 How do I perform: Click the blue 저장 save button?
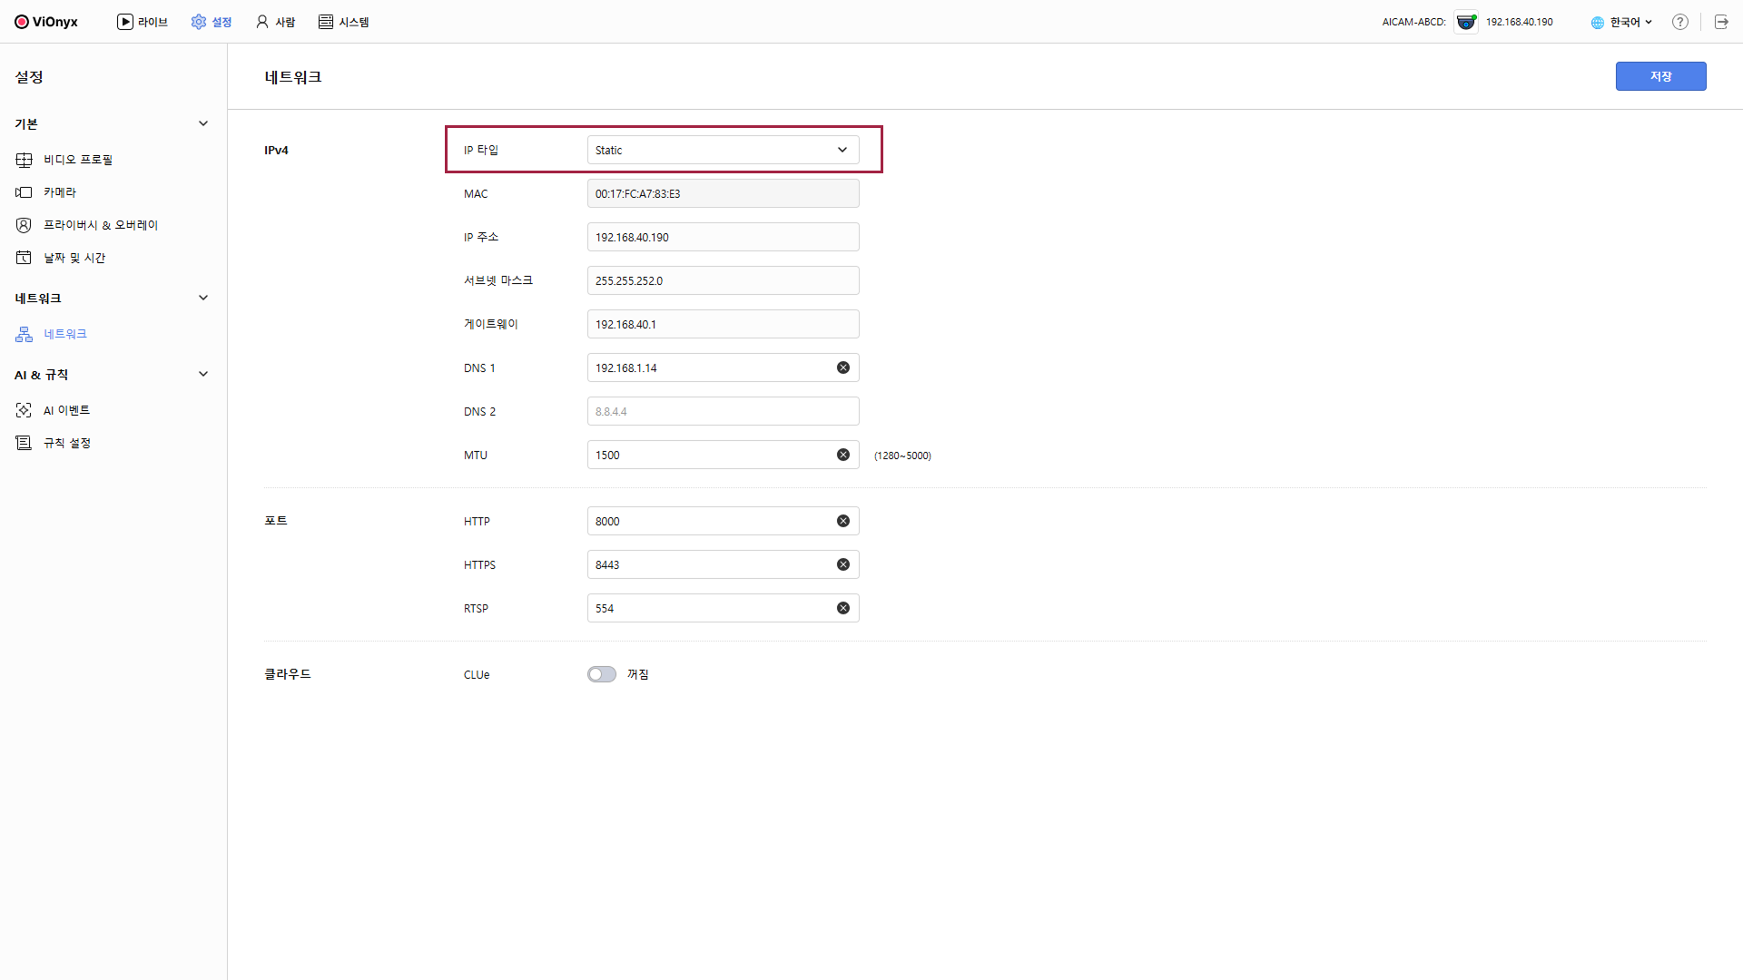pos(1660,76)
